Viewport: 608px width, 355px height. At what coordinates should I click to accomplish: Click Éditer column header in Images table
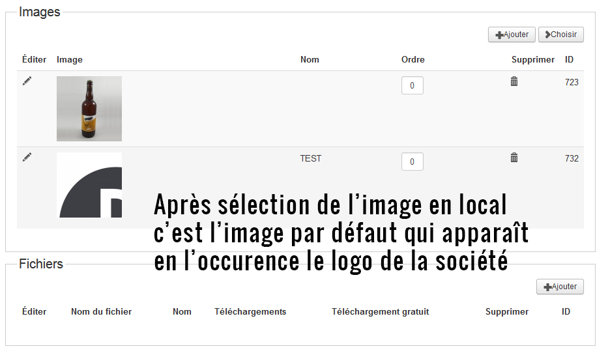point(34,60)
